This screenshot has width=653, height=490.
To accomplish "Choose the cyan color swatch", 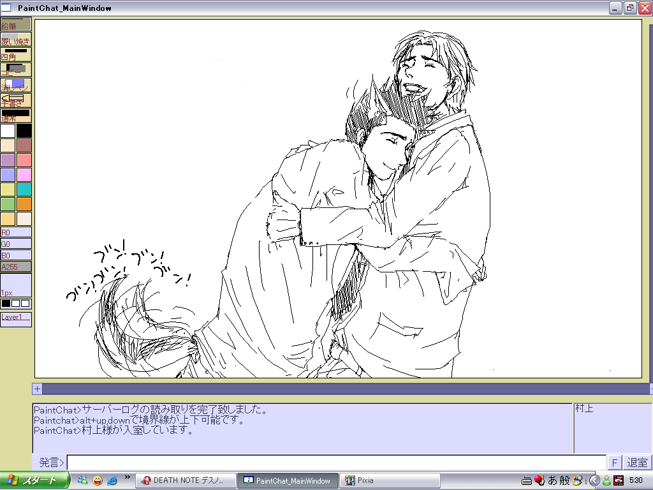I will 24,189.
